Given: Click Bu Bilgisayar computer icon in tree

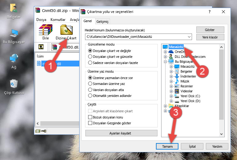Looking at the screenshot, I should click(x=171, y=62).
